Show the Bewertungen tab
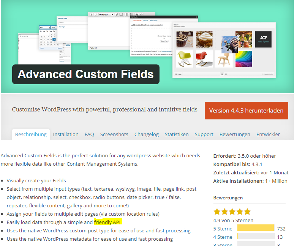 [x=235, y=135]
